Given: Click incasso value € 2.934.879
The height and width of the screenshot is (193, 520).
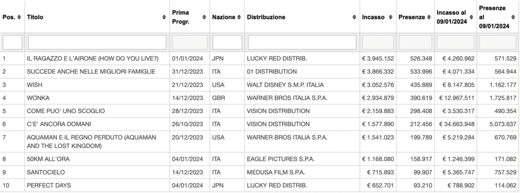Looking at the screenshot, I should point(378,98).
